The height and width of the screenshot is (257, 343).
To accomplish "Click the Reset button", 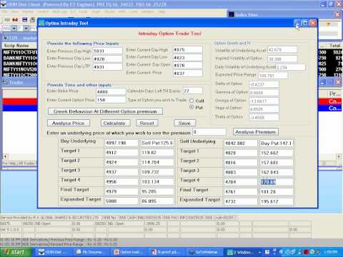I will (x=147, y=123).
